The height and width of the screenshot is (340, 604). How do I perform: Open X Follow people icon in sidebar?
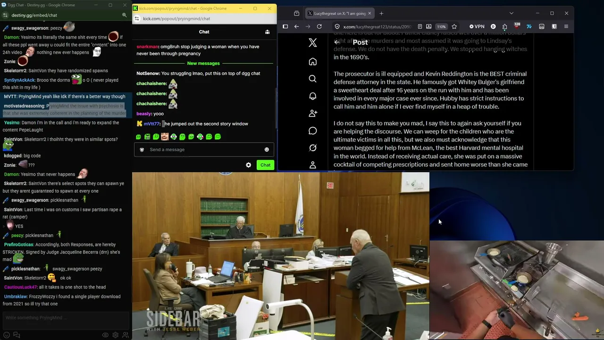tap(312, 113)
